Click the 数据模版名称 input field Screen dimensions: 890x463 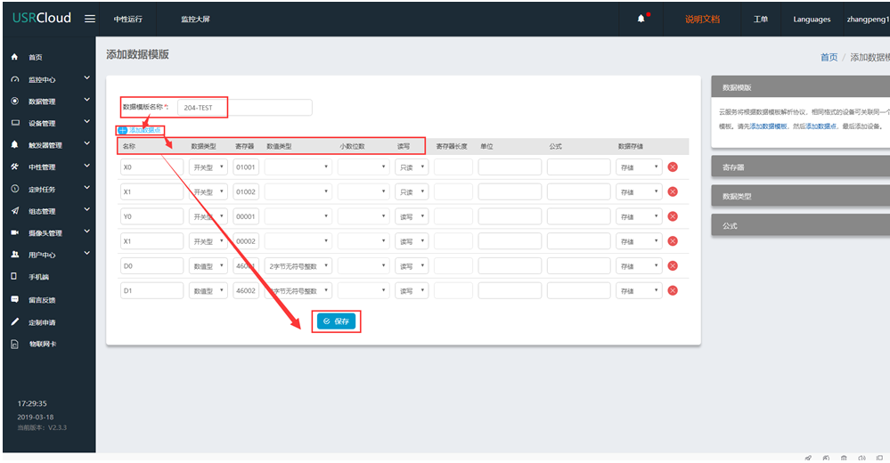[x=244, y=108]
